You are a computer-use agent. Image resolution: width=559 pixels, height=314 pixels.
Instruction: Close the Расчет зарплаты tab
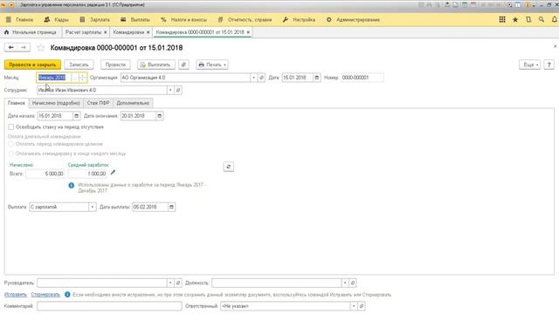tap(105, 32)
